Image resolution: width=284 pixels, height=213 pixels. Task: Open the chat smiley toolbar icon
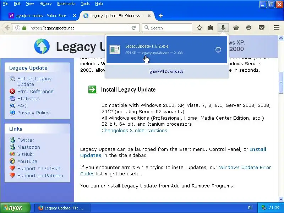click(249, 28)
